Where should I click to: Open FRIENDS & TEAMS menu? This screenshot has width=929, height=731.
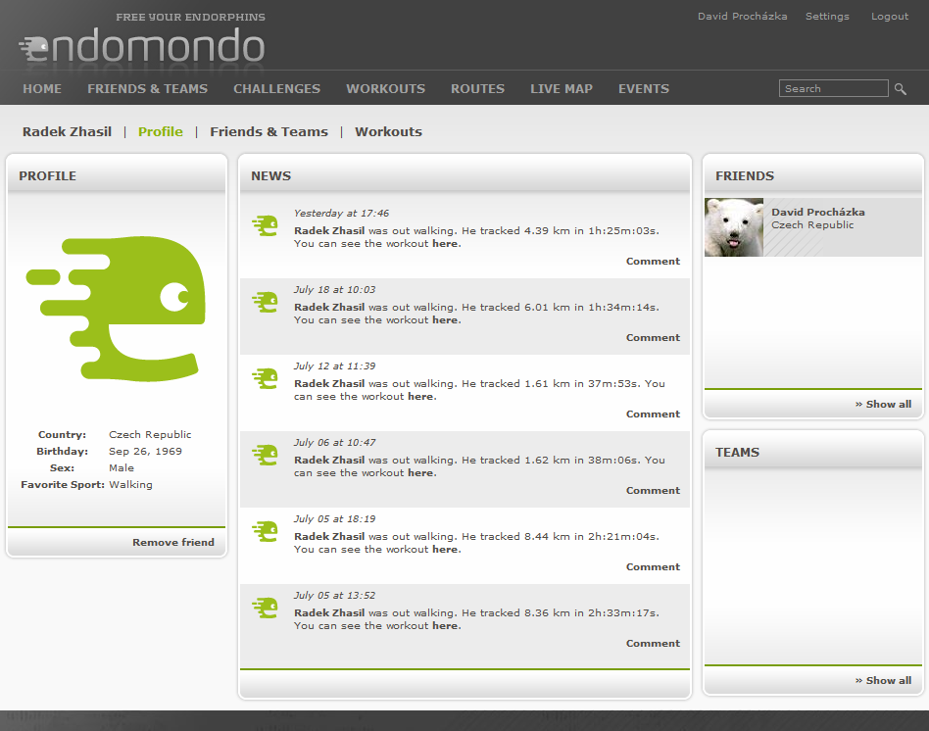[148, 89]
